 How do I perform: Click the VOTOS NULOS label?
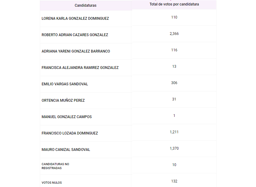(x=52, y=182)
